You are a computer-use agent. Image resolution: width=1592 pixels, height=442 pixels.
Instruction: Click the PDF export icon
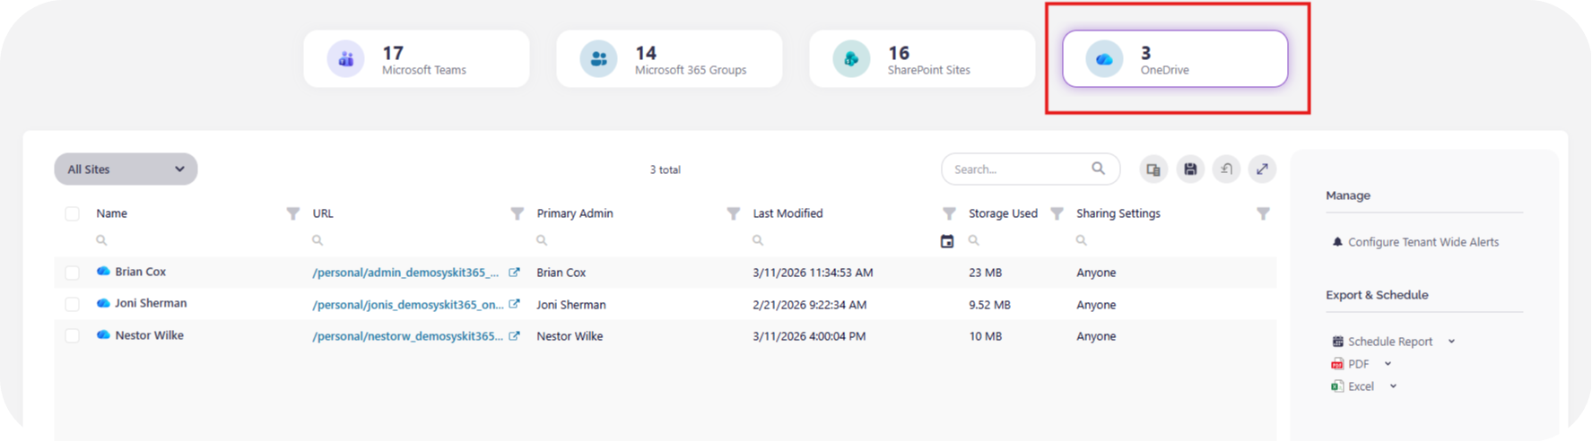tap(1337, 364)
